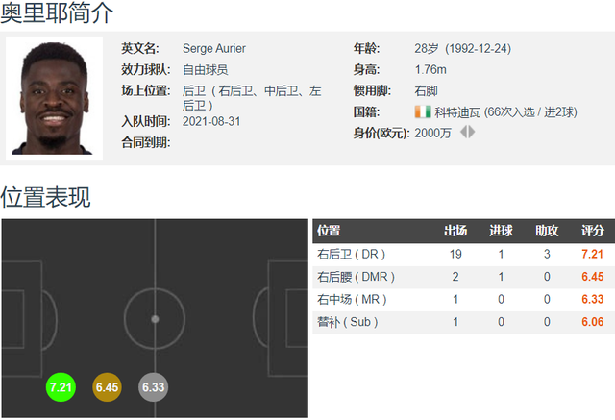Open the 科特迪瓦 nationality link
Screen dimensions: 615x420
tap(457, 112)
